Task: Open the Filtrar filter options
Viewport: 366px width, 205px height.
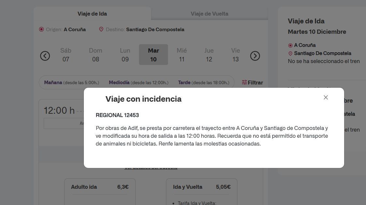Action: tap(252, 83)
